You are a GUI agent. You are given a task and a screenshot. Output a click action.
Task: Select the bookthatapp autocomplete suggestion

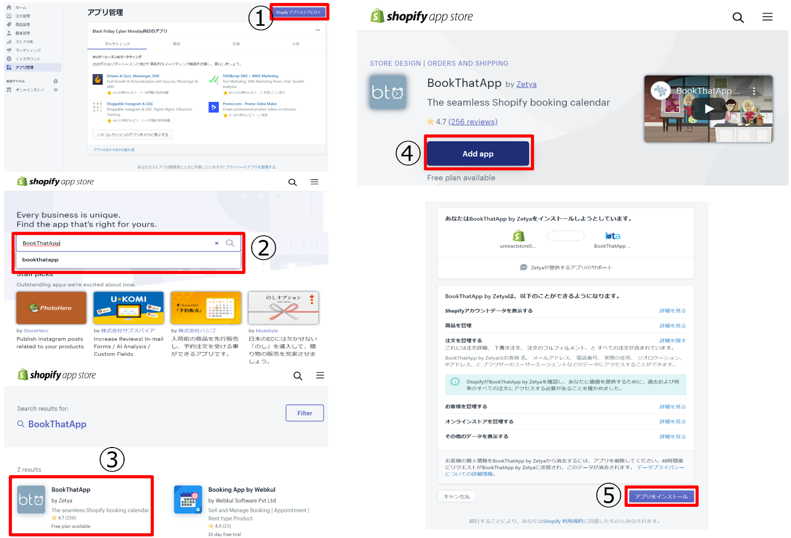coord(41,260)
